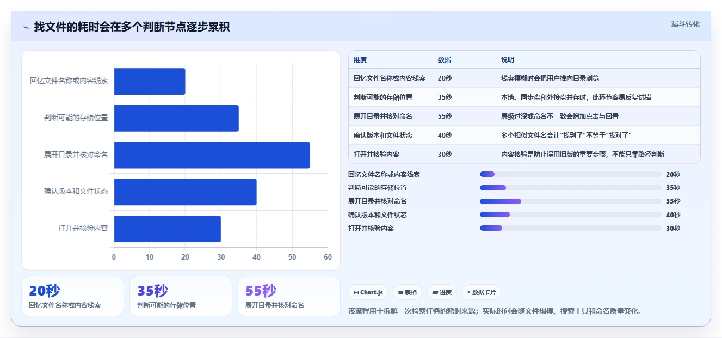Open the 55秒 data card

coord(289,296)
